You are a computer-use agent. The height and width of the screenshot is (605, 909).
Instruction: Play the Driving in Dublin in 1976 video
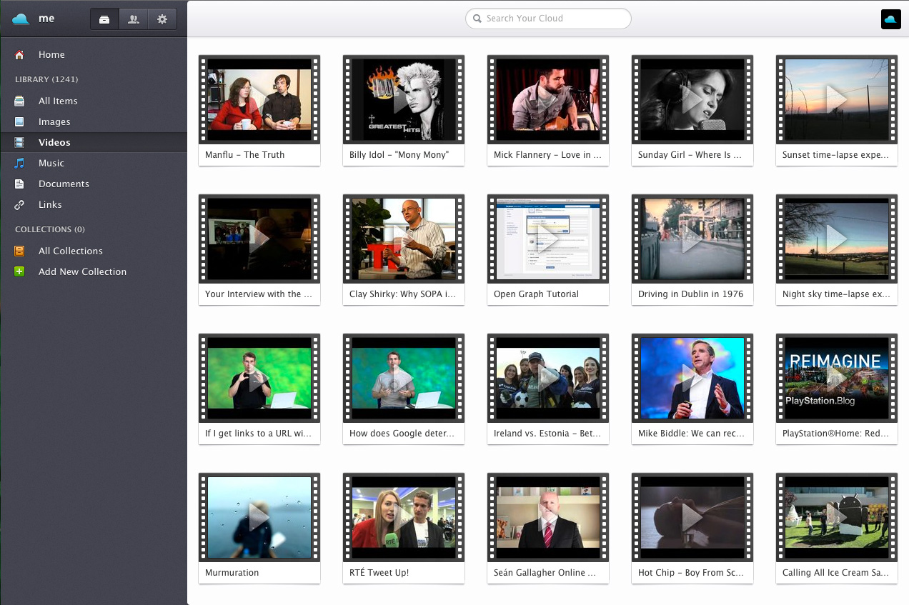click(x=692, y=239)
